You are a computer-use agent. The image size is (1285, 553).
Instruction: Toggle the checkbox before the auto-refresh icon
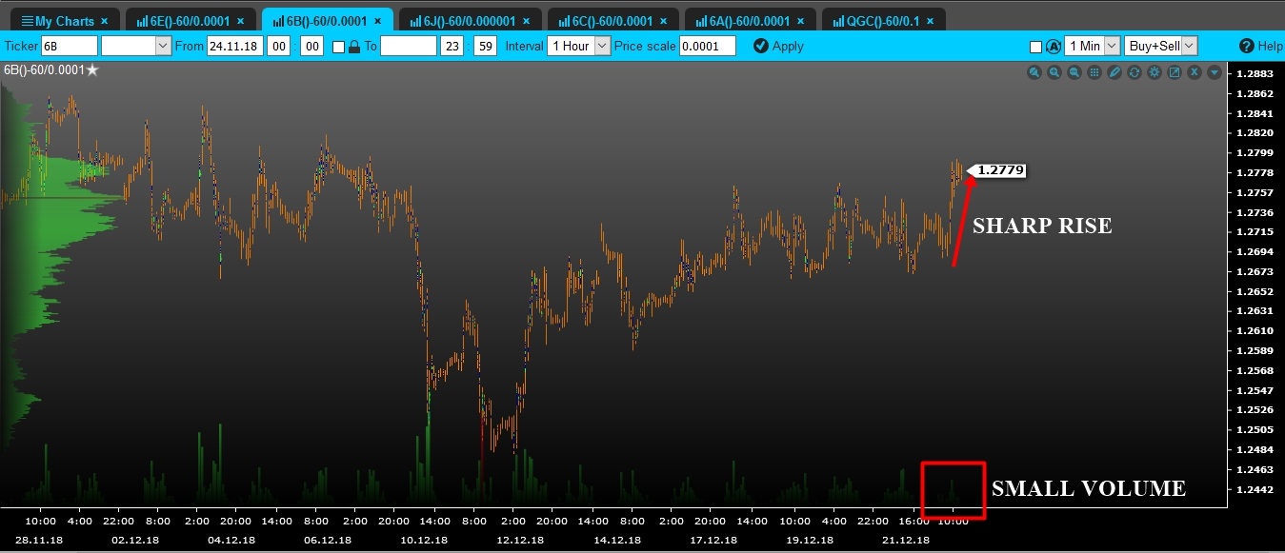pos(1036,46)
